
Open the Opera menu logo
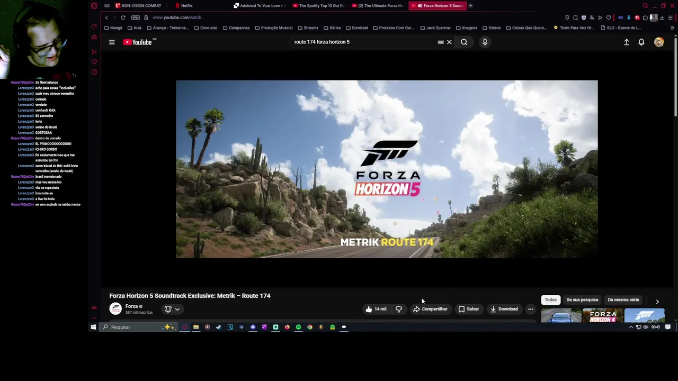[x=94, y=6]
